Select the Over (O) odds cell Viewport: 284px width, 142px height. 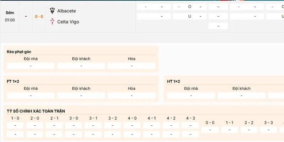[x=190, y=7]
